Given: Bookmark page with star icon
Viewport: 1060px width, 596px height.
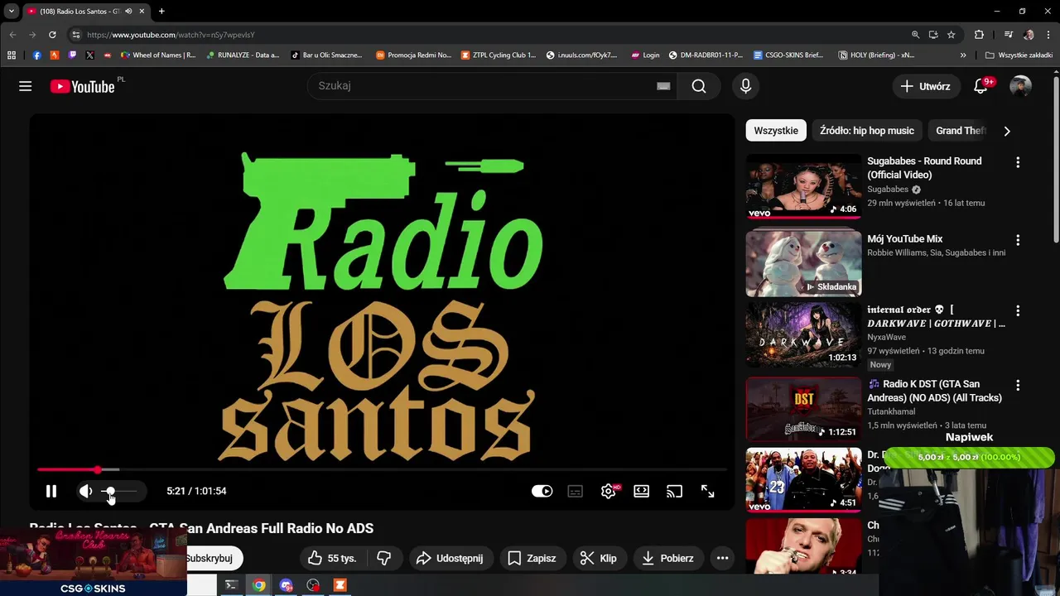Looking at the screenshot, I should 952,35.
